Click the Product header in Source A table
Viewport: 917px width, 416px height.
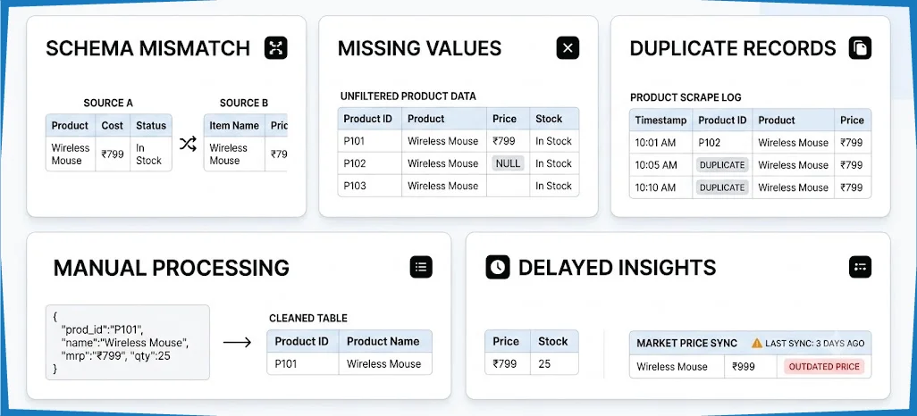click(71, 126)
